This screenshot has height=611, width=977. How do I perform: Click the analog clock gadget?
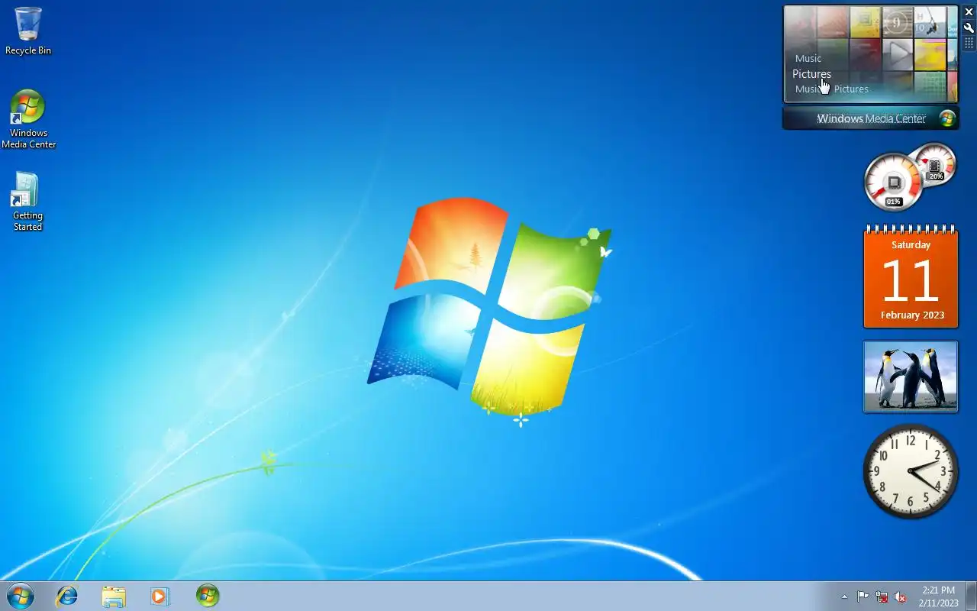911,471
